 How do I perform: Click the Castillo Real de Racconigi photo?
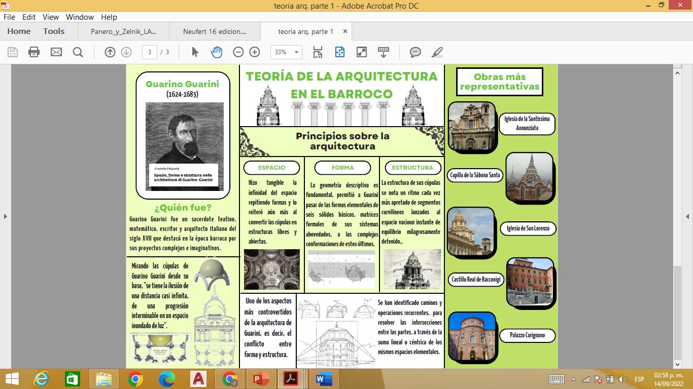click(530, 282)
